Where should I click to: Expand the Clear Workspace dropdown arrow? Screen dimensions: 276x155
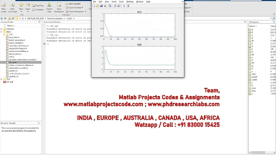tap(85, 12)
